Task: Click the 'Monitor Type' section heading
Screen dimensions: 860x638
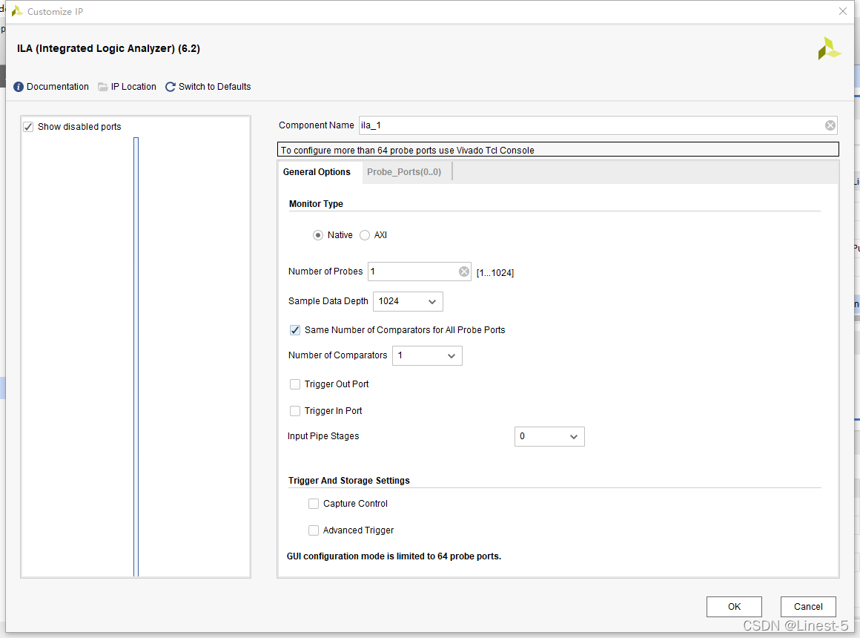Action: tap(316, 204)
